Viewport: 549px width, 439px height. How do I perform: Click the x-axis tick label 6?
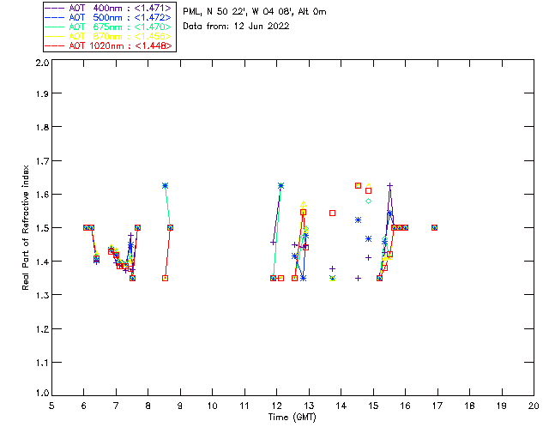coord(84,406)
